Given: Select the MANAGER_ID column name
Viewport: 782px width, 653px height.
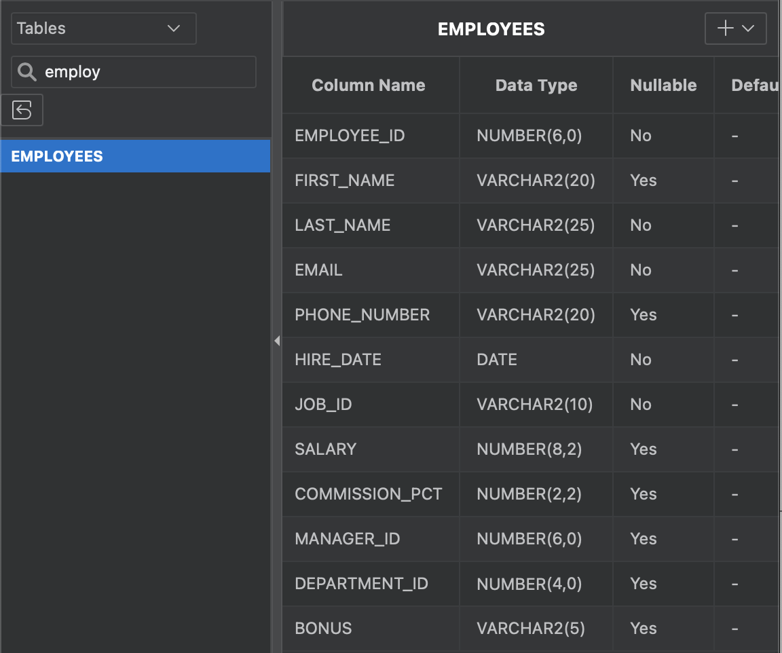Looking at the screenshot, I should [348, 539].
